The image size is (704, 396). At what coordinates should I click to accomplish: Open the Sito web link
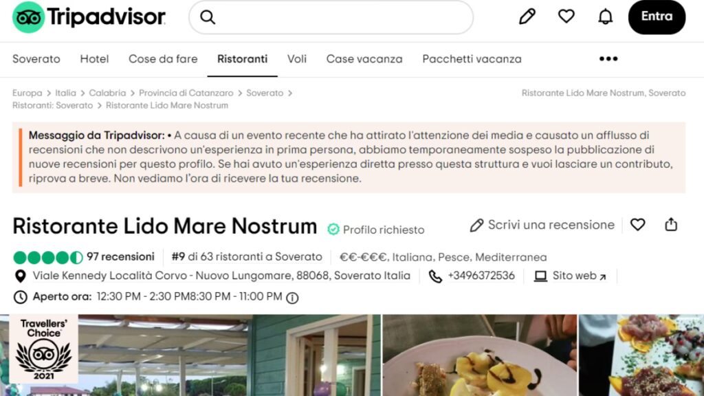pyautogui.click(x=570, y=276)
